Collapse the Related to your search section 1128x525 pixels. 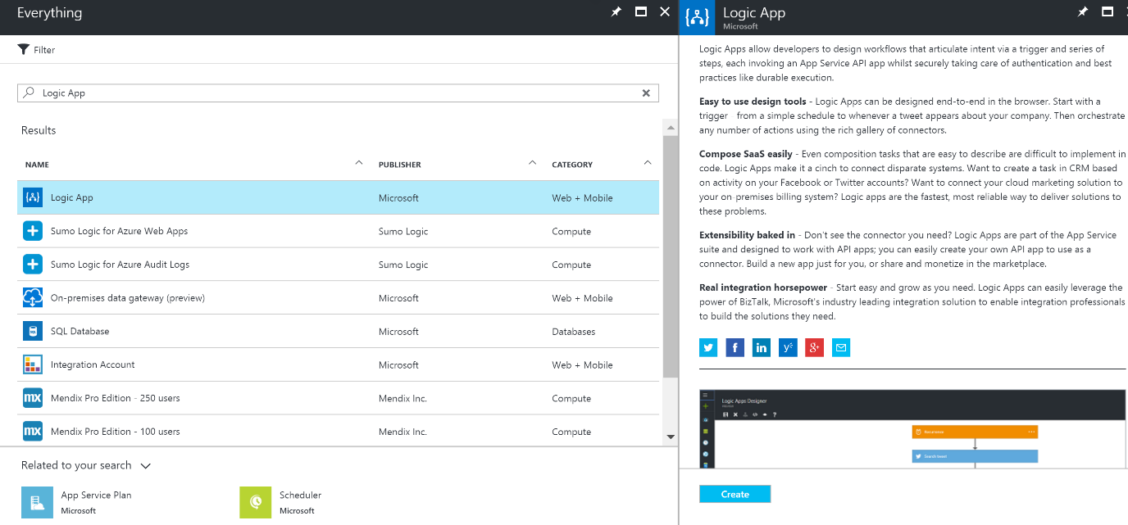coord(146,465)
